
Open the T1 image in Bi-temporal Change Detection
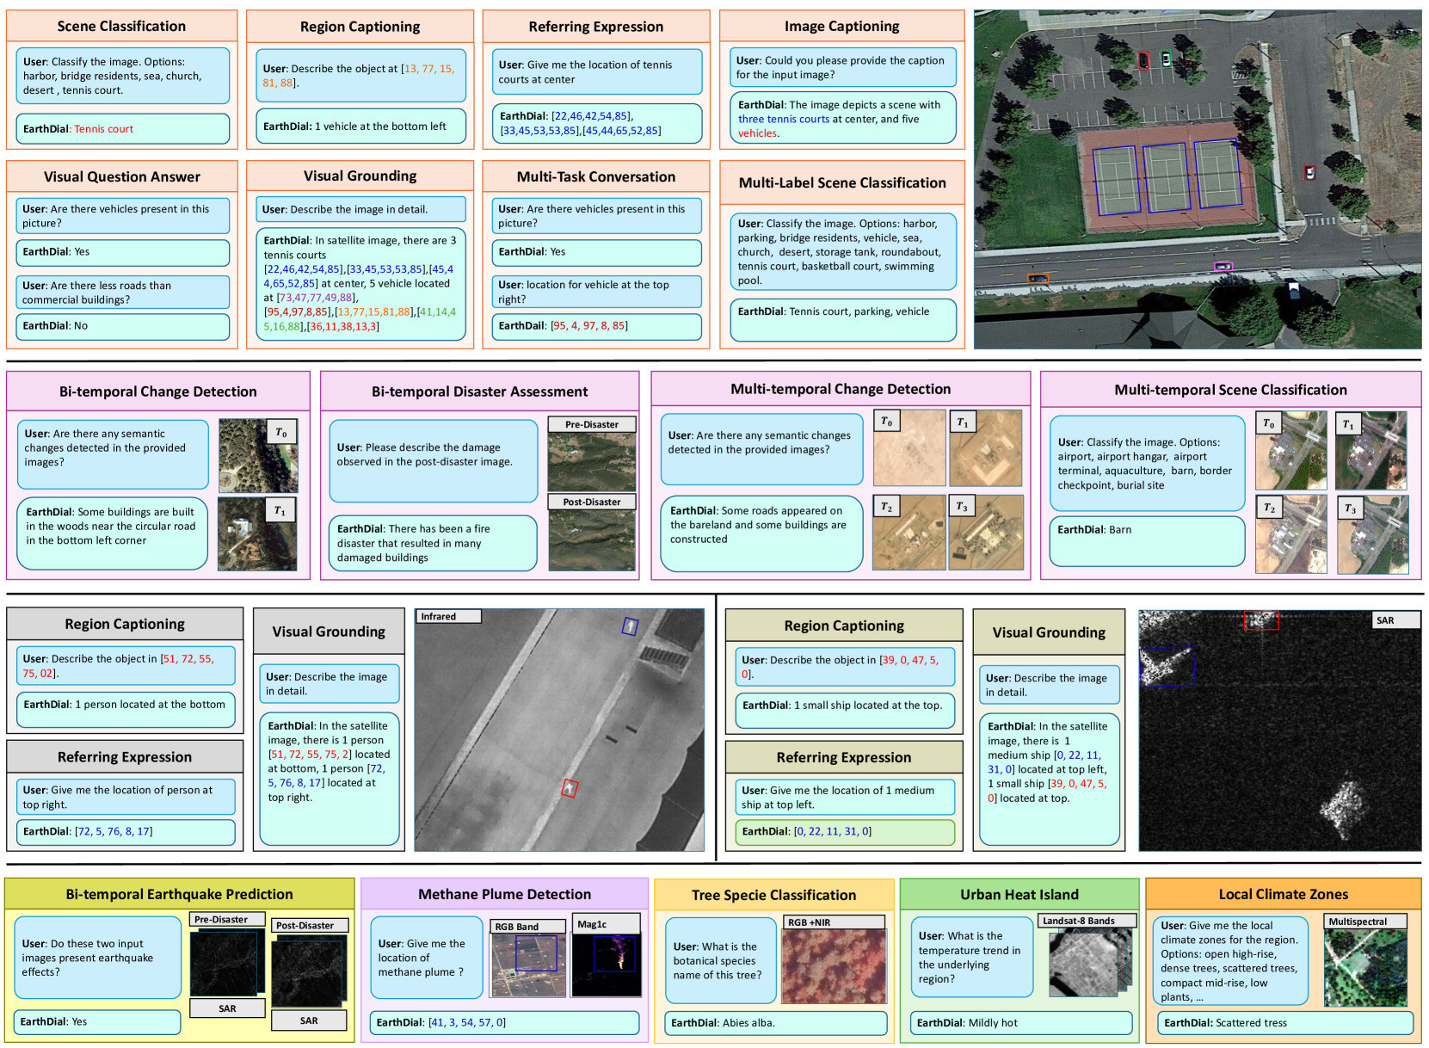(257, 534)
